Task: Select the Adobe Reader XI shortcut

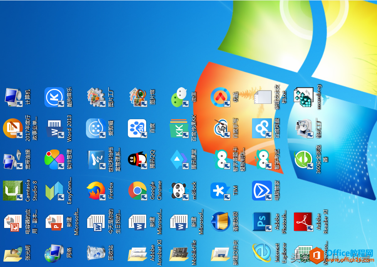Action: 304,222
